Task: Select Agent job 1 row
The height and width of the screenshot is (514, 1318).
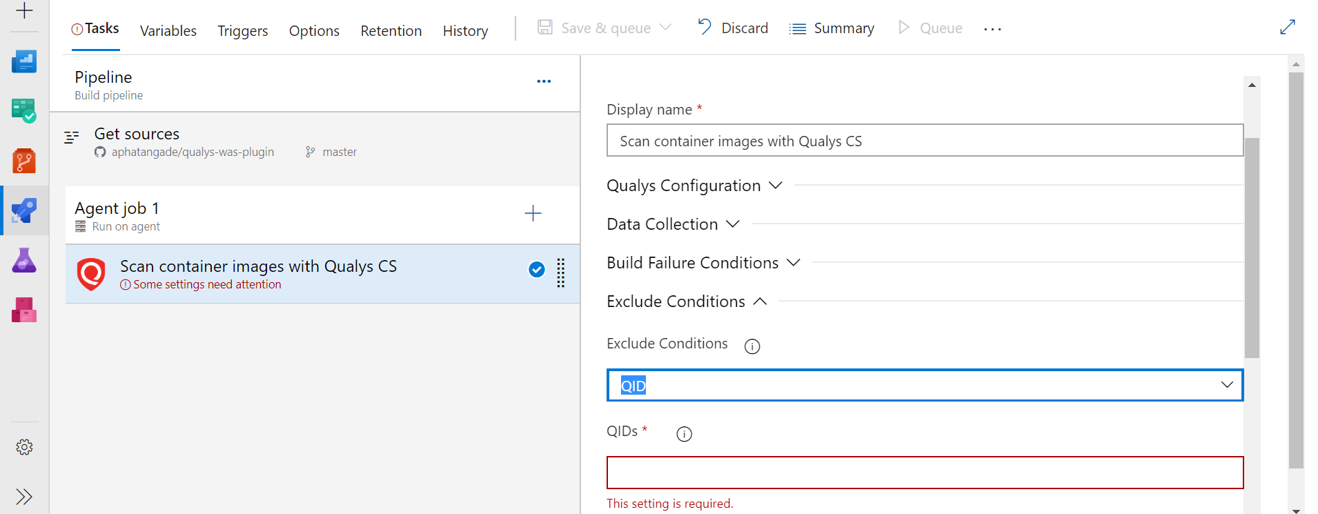Action: click(322, 215)
